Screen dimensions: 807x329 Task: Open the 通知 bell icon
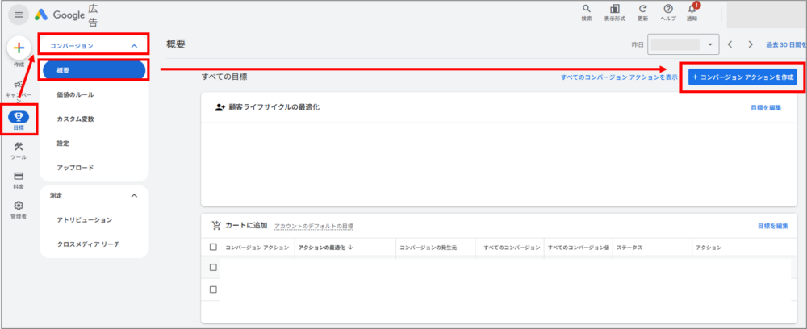[692, 10]
